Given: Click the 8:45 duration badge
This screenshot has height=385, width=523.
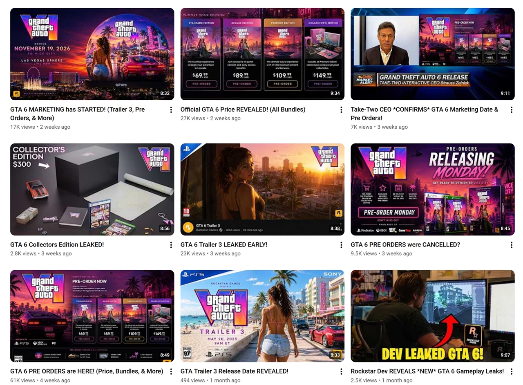Looking at the screenshot, I should coord(505,228).
